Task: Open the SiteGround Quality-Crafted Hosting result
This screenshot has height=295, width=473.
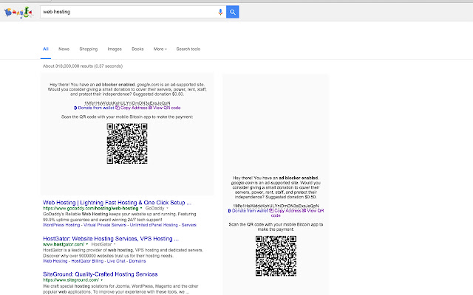Action: (x=101, y=274)
